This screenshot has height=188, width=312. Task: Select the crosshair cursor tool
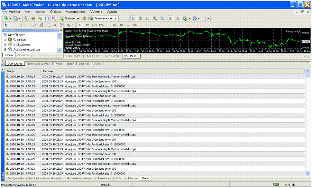click(x=13, y=25)
